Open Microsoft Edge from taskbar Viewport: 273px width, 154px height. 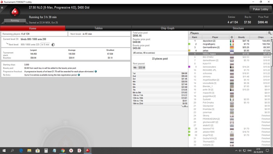pyautogui.click(x=21, y=150)
